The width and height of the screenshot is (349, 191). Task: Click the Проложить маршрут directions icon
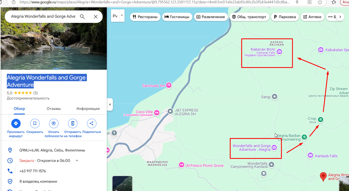click(16, 123)
